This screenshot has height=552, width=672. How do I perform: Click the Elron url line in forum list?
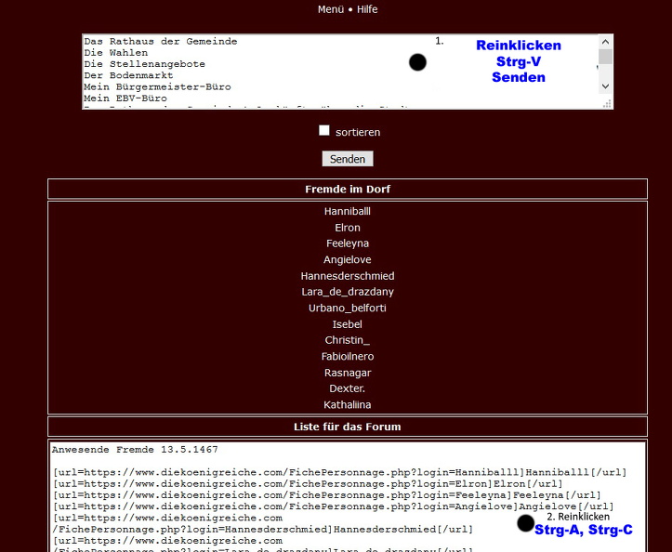[x=308, y=484]
